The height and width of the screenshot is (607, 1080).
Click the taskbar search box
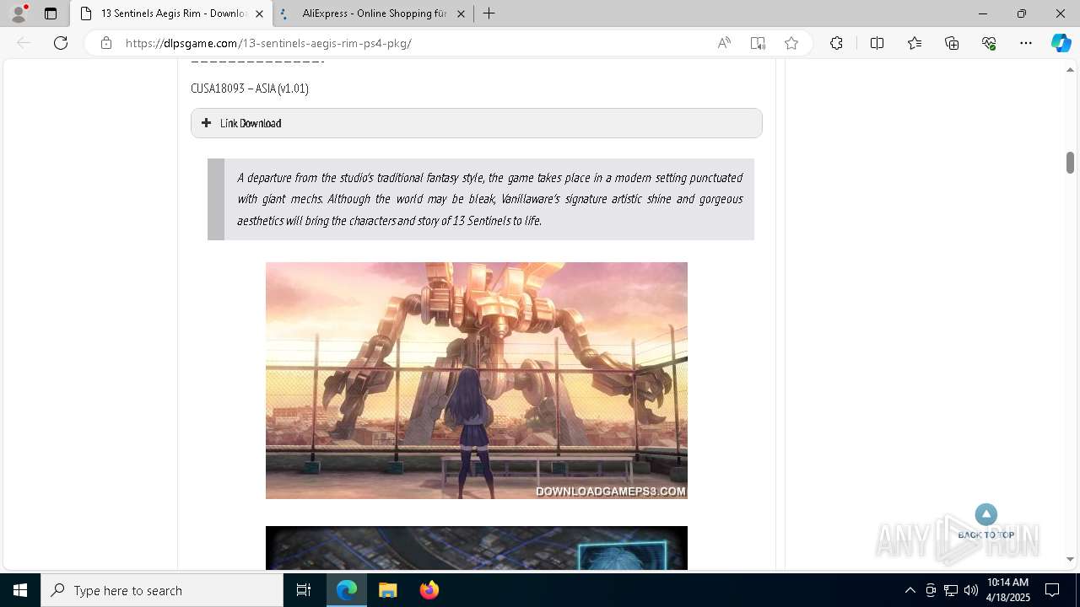click(162, 590)
